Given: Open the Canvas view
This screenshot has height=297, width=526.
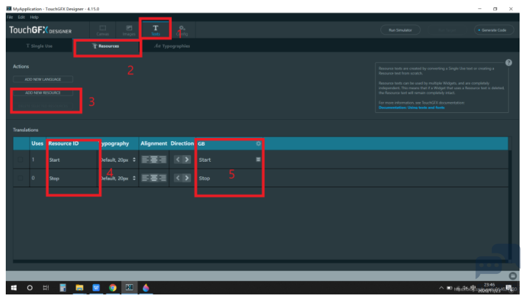Looking at the screenshot, I should coord(103,30).
